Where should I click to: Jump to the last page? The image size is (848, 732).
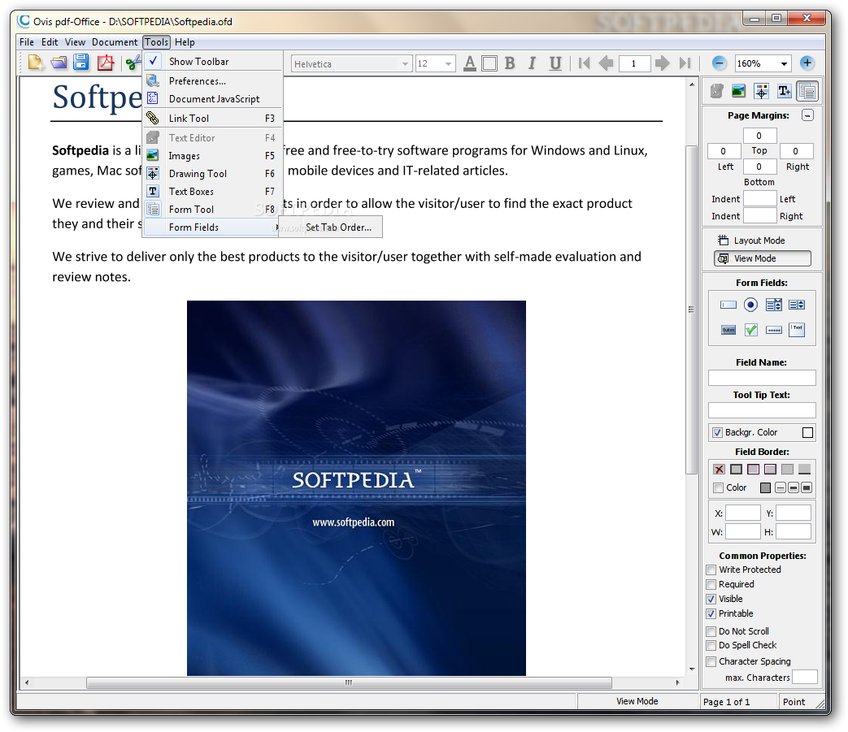[685, 63]
